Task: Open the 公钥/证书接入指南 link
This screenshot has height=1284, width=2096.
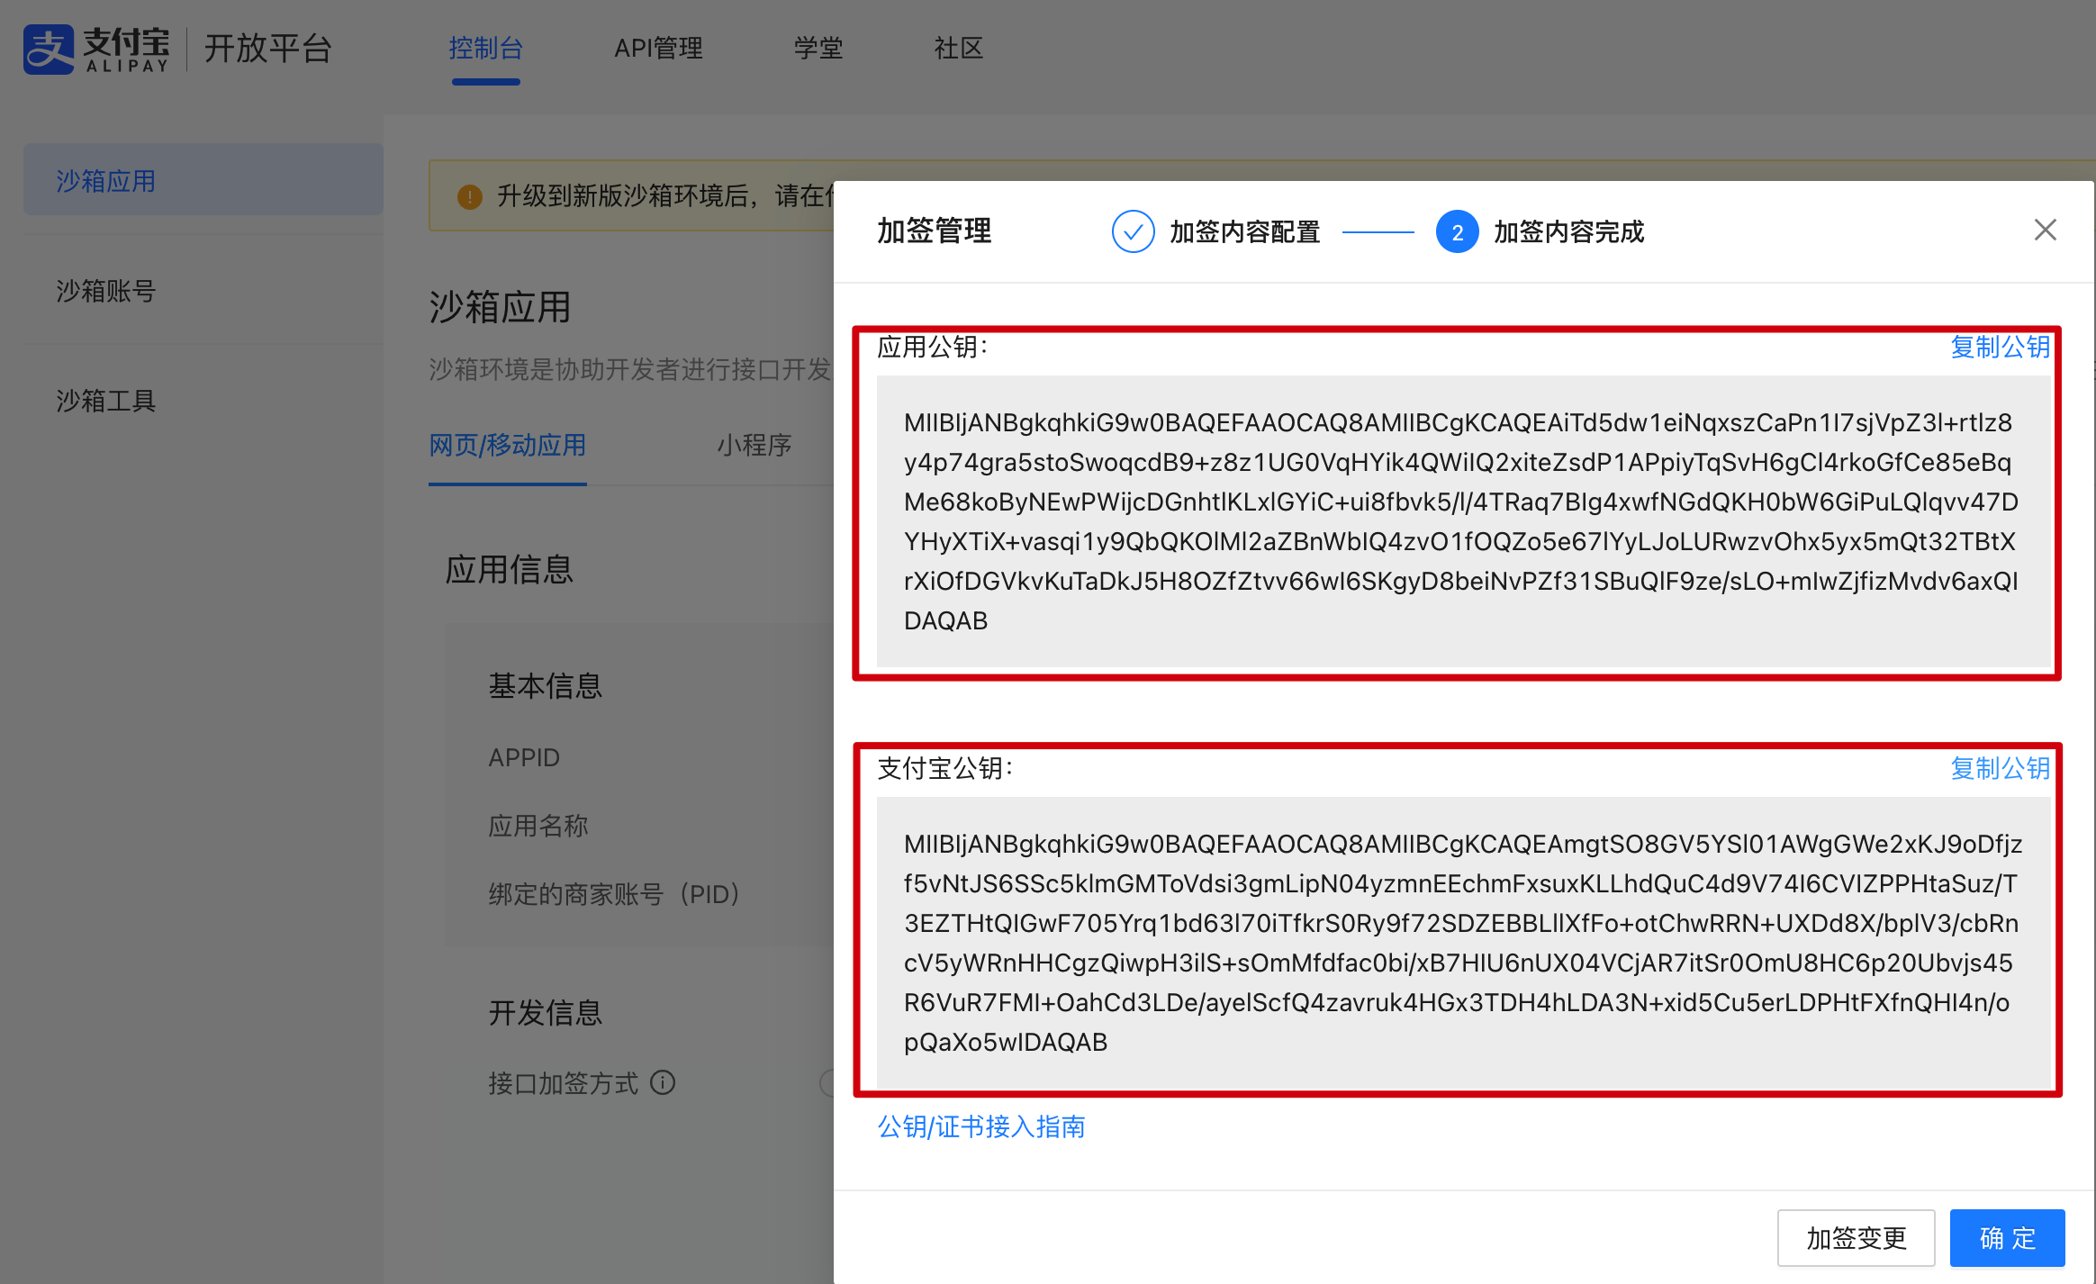Action: (x=981, y=1126)
